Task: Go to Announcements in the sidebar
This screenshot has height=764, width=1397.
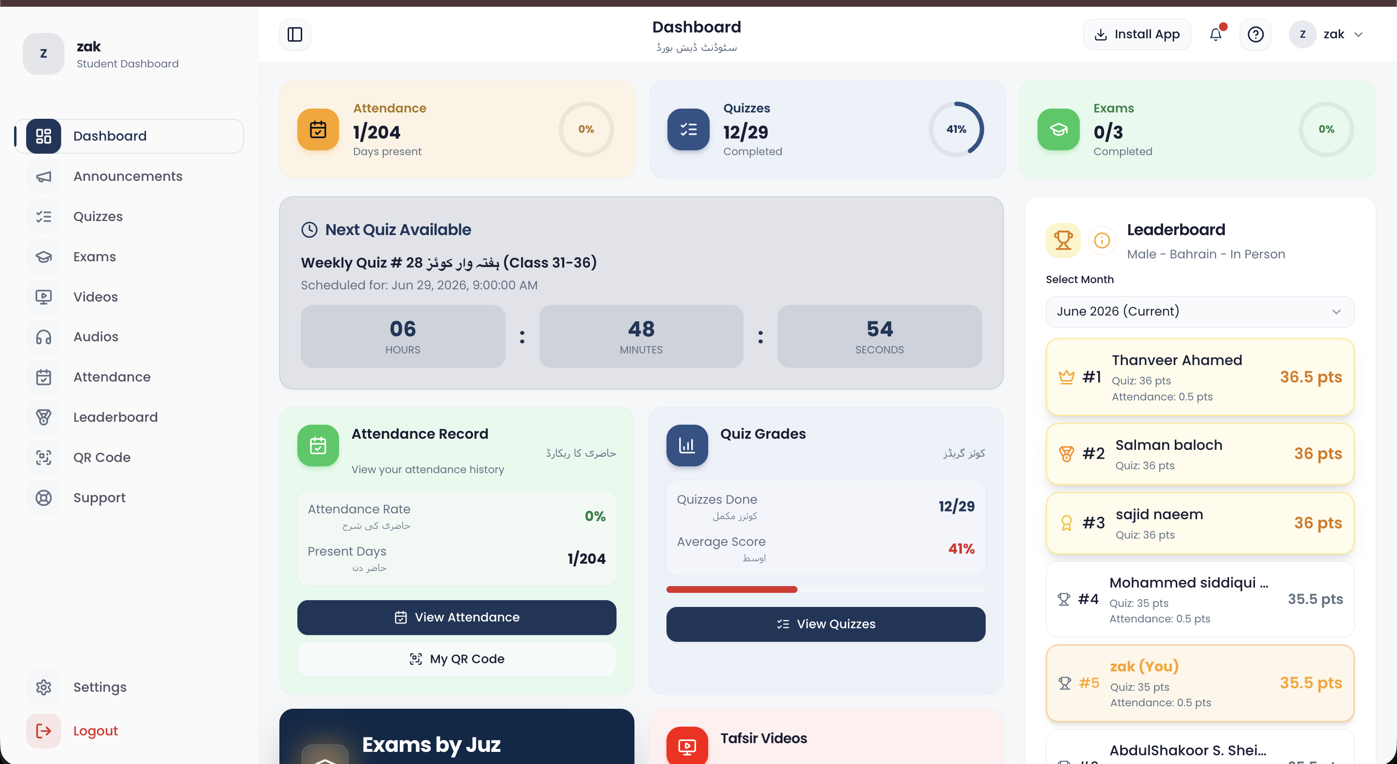Action: tap(129, 176)
